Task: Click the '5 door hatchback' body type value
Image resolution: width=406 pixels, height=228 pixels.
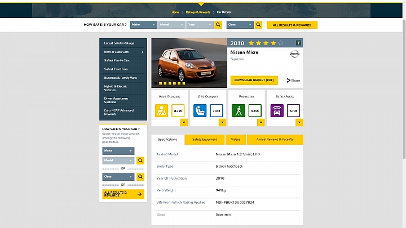Action: 229,167
